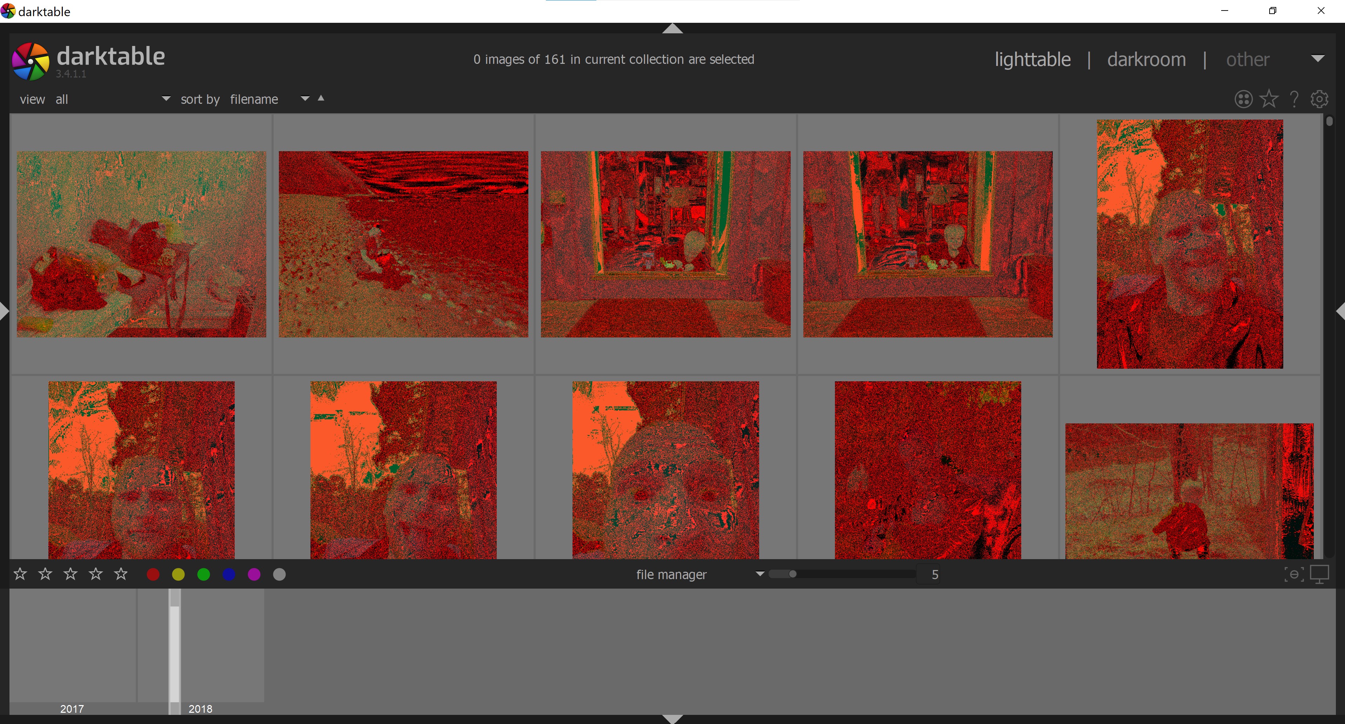Select the third top-row window thumbnail

point(665,244)
